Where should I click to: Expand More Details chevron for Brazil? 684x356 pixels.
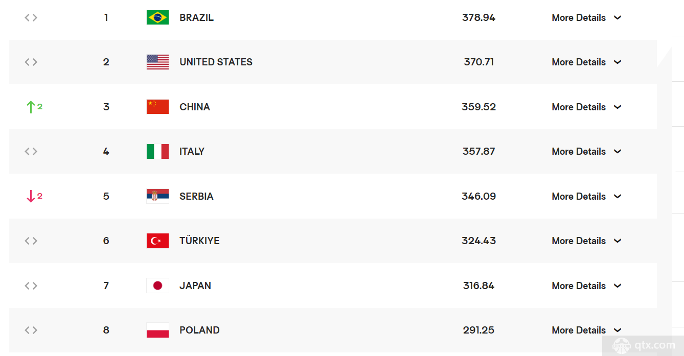(618, 17)
